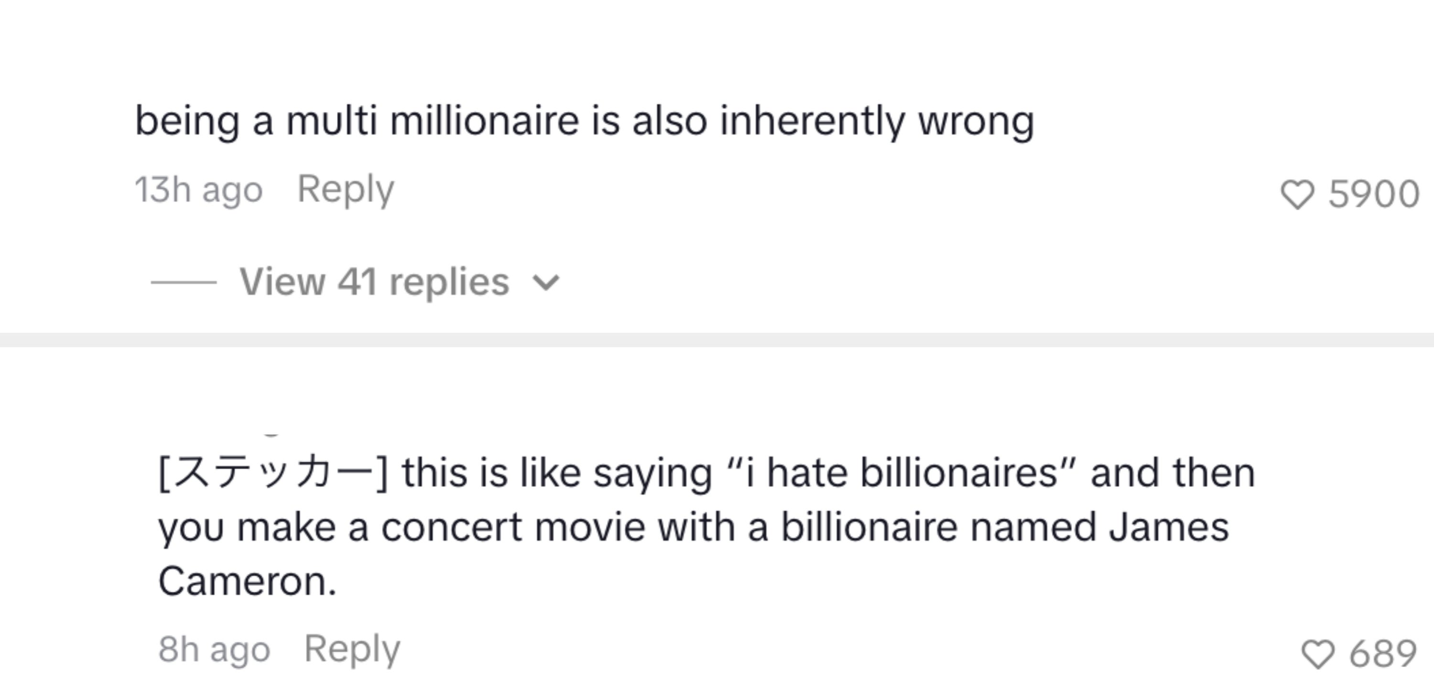Reply to the multi millionaire comment
Viewport: 1434px width, 680px height.
coord(346,190)
